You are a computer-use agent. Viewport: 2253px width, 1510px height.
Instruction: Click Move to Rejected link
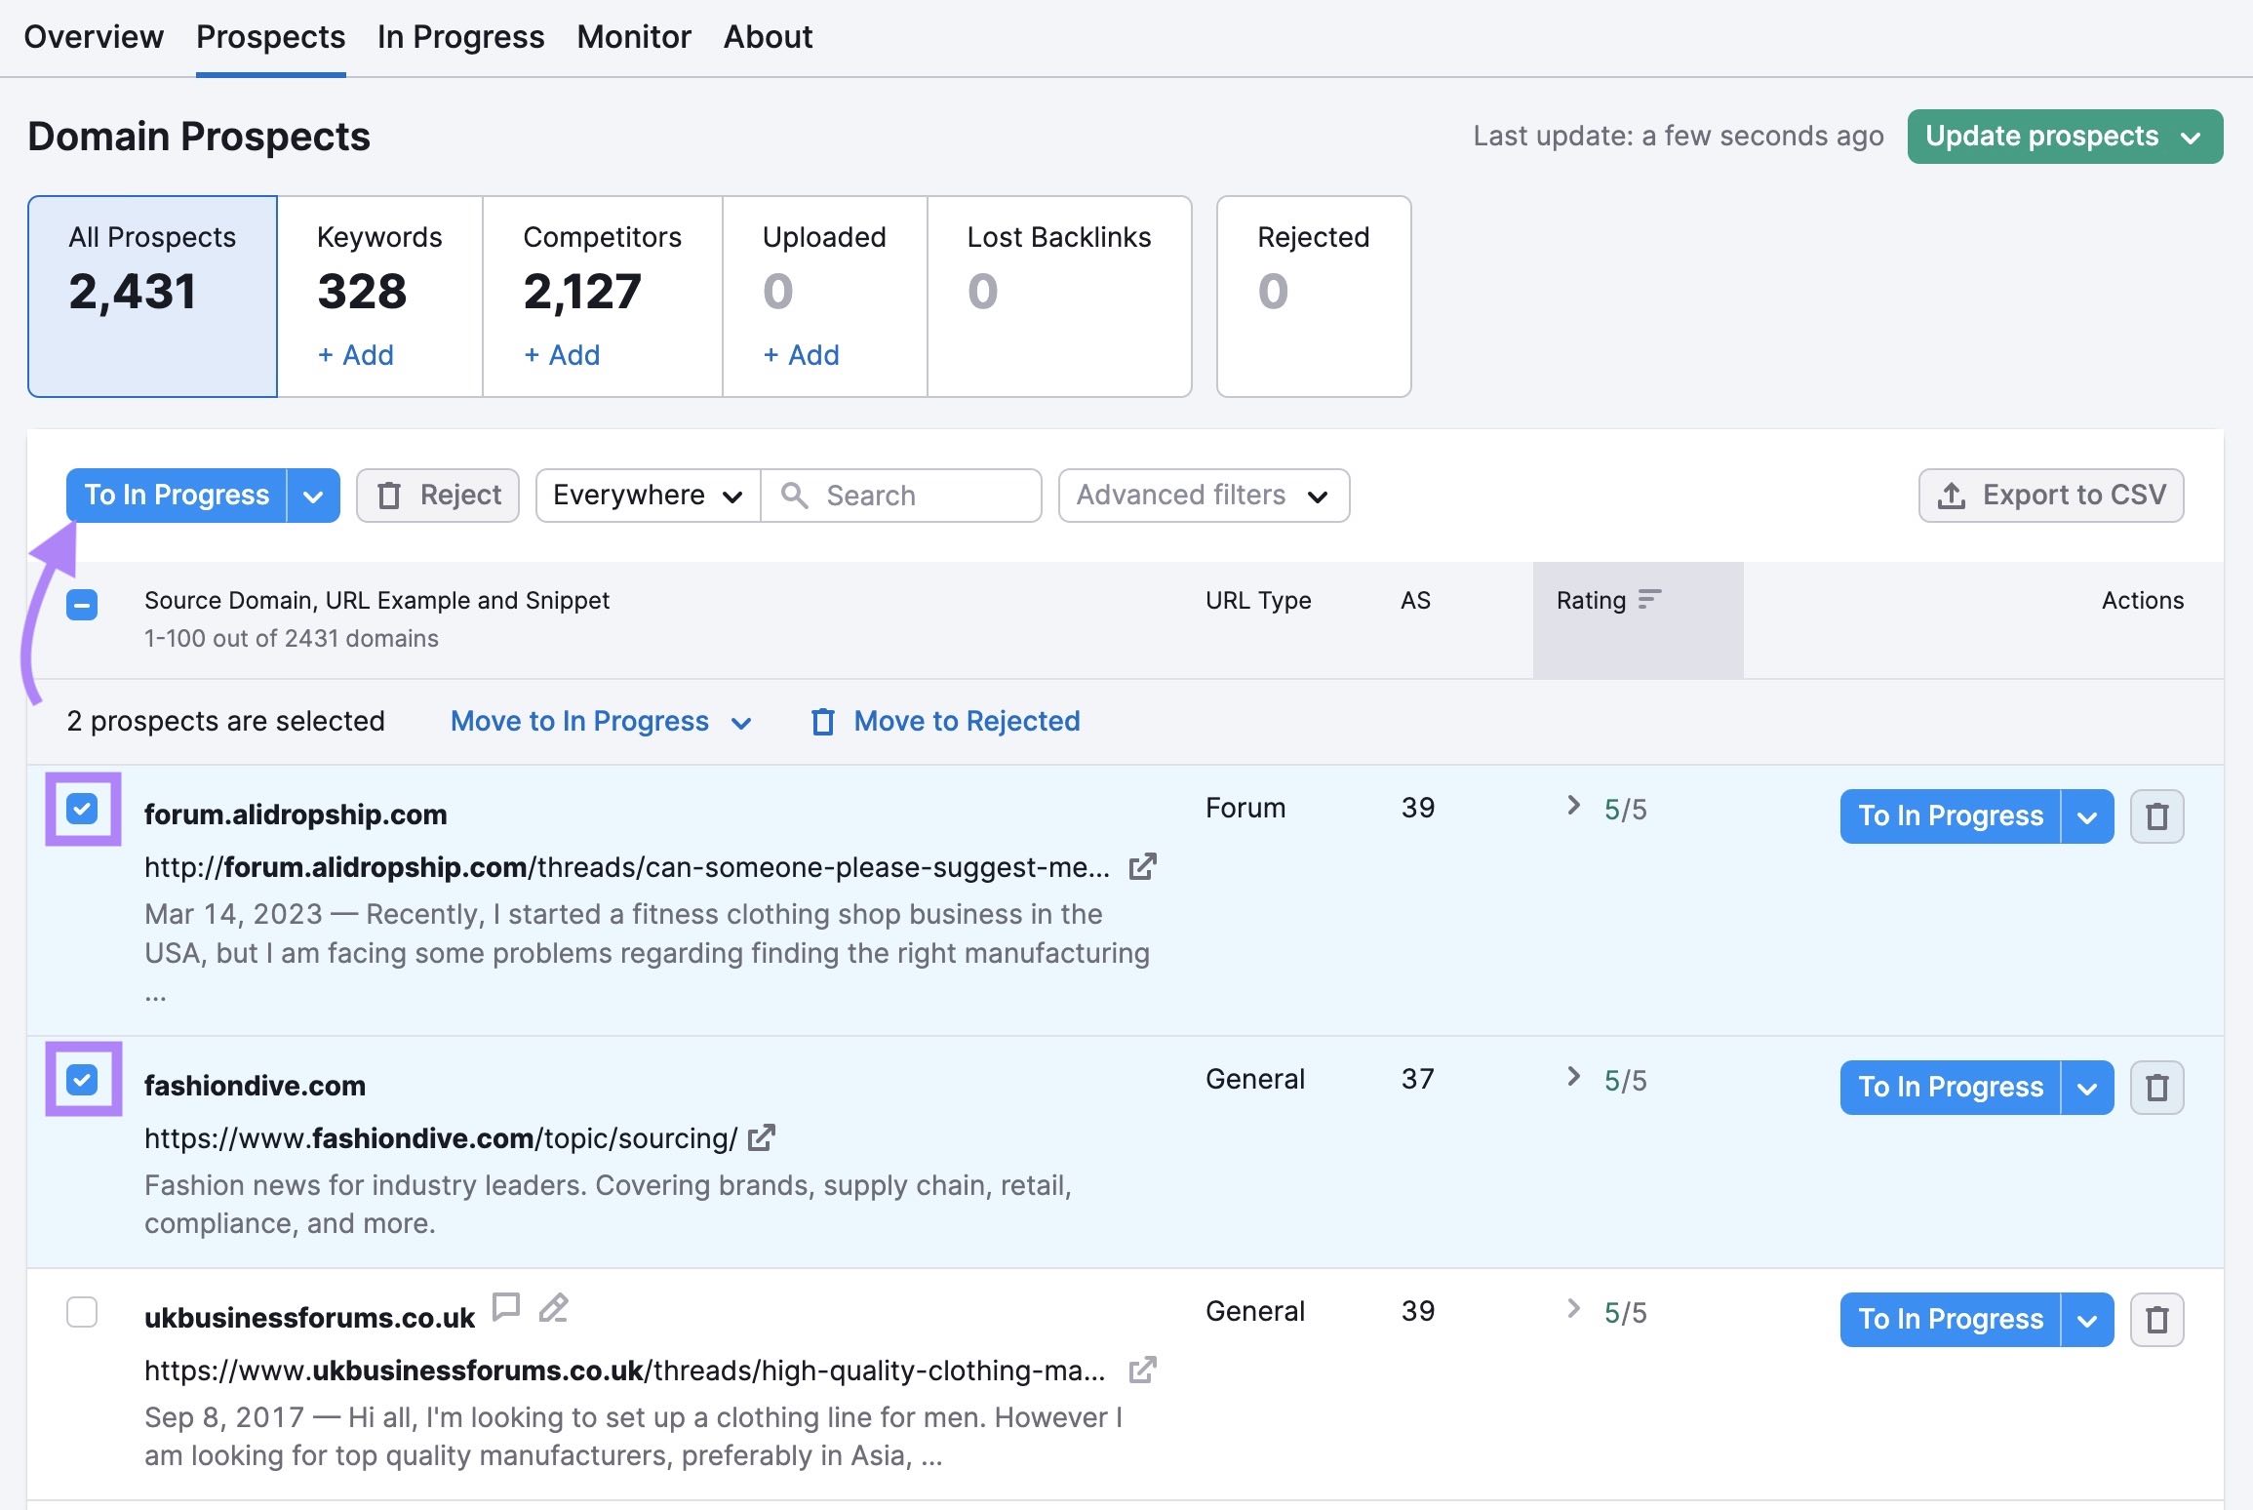tap(946, 721)
